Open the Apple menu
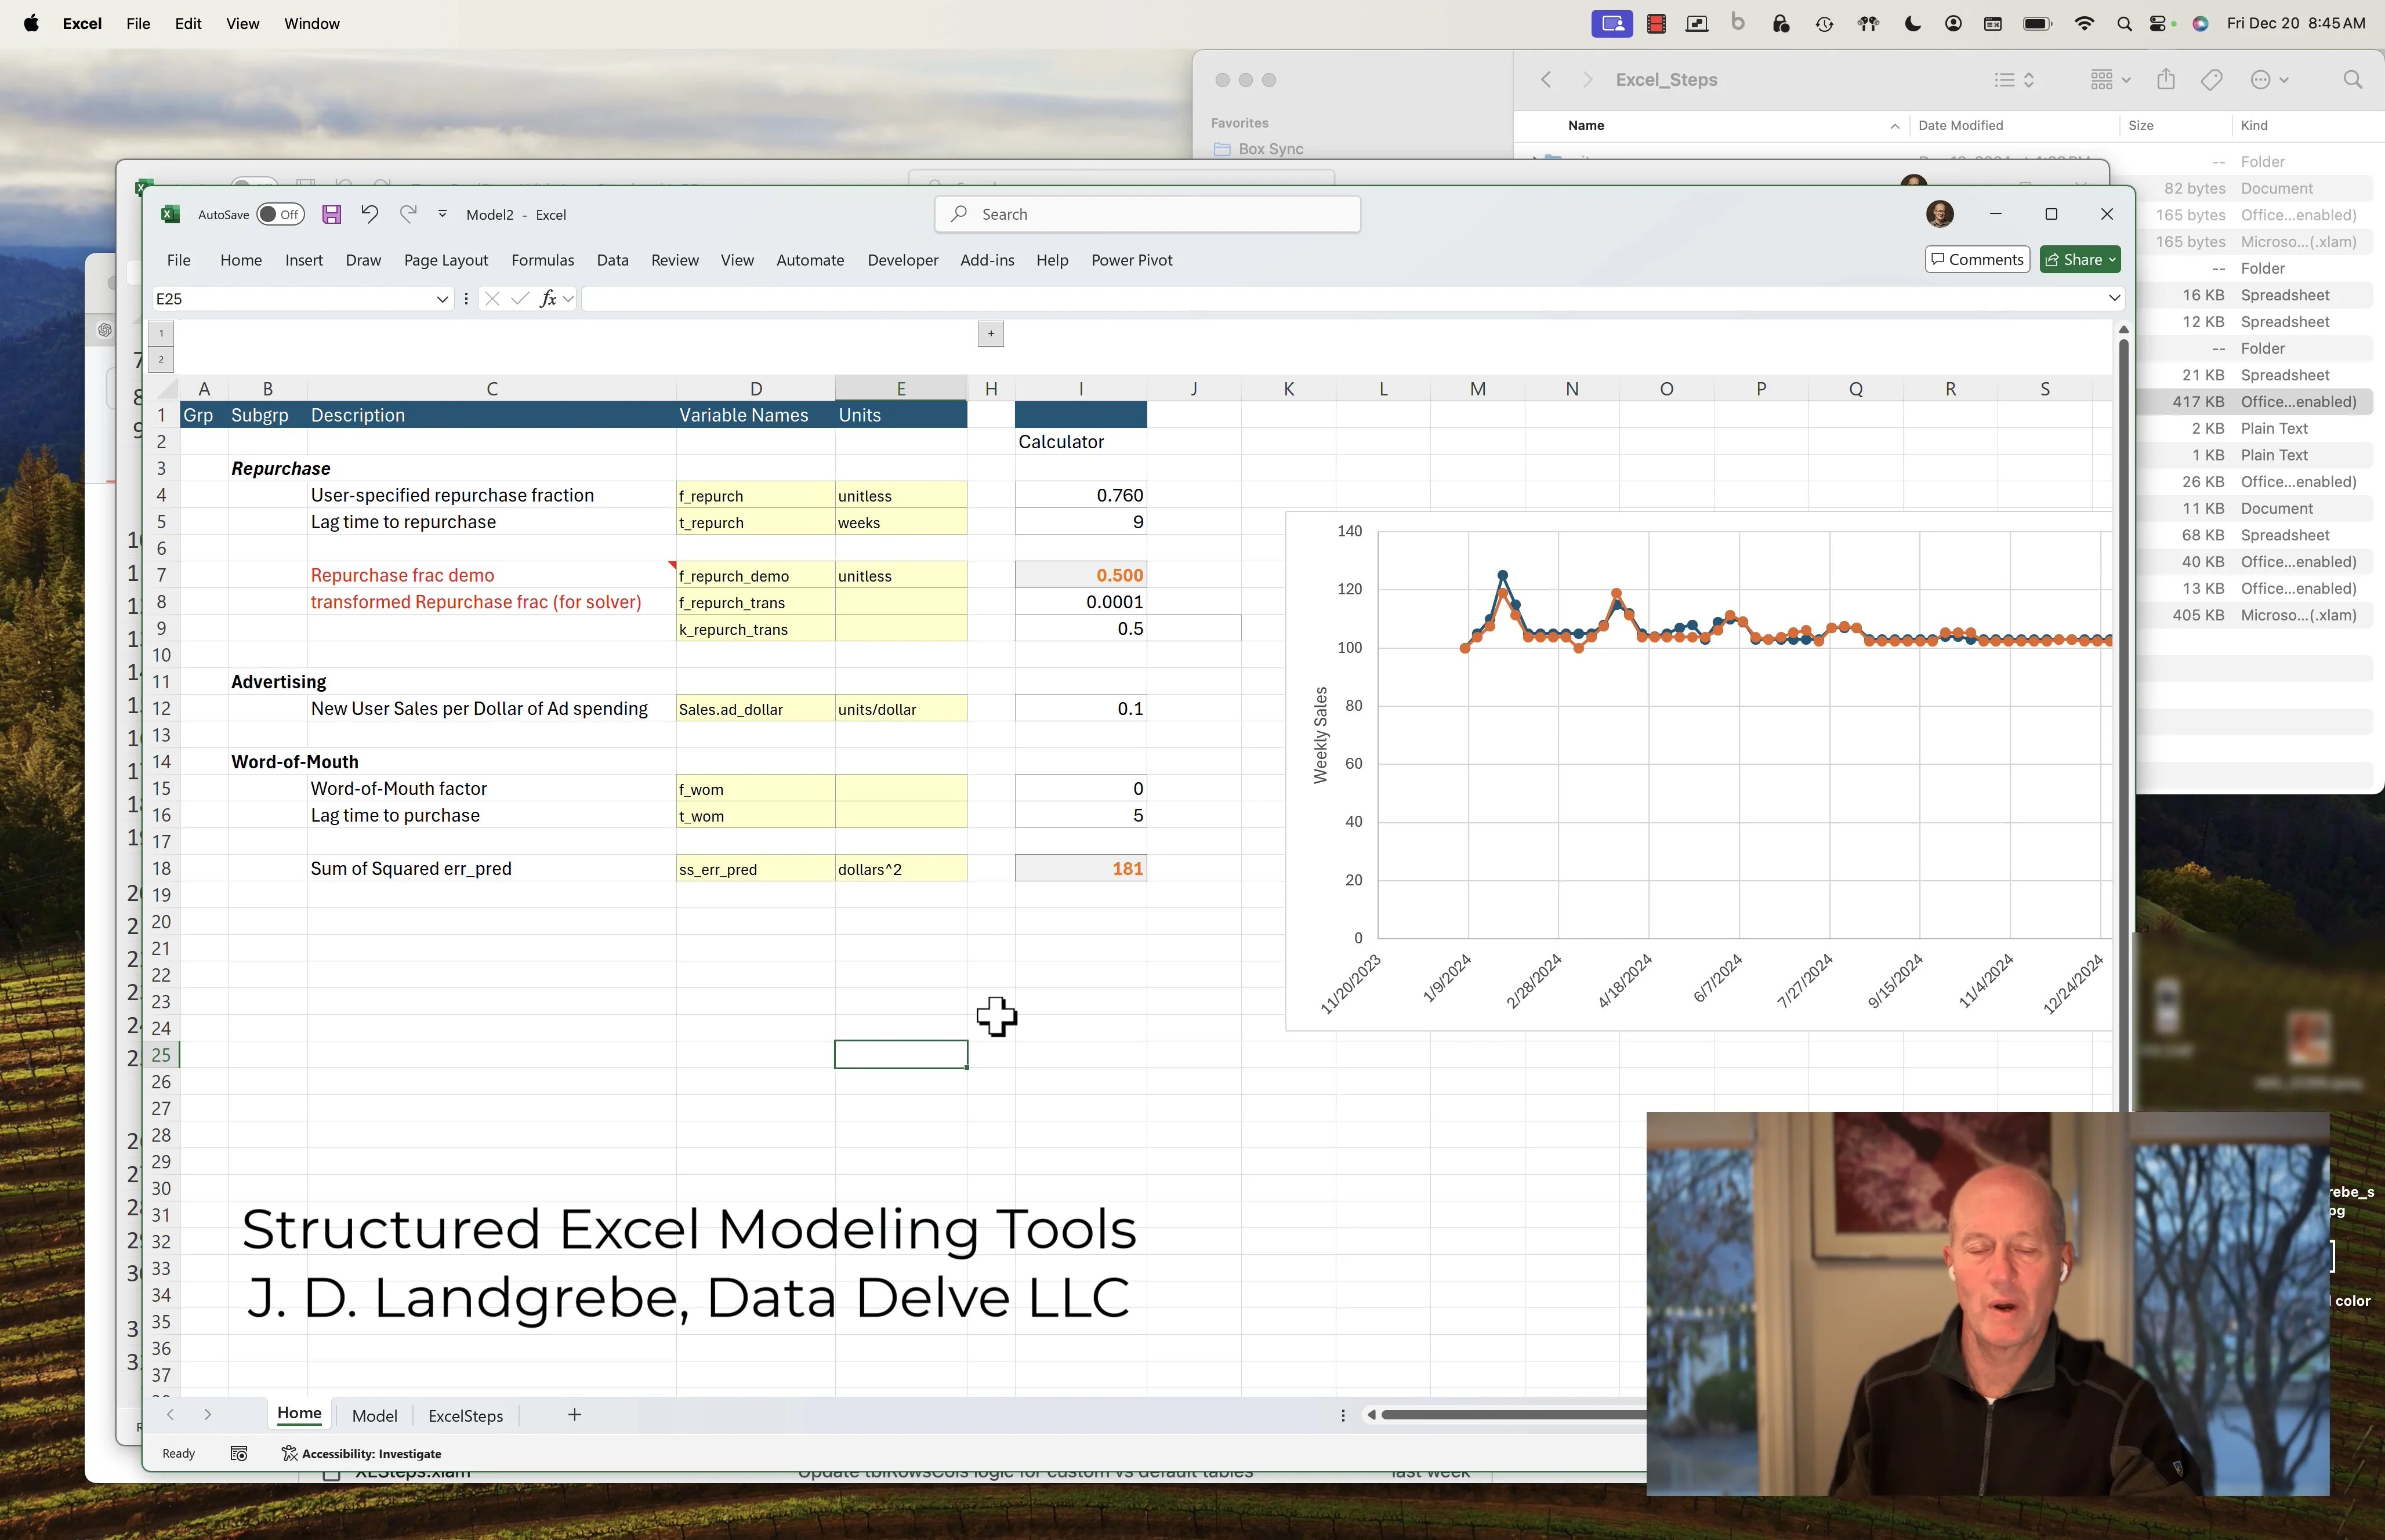This screenshot has width=2385, height=1540. [31, 23]
